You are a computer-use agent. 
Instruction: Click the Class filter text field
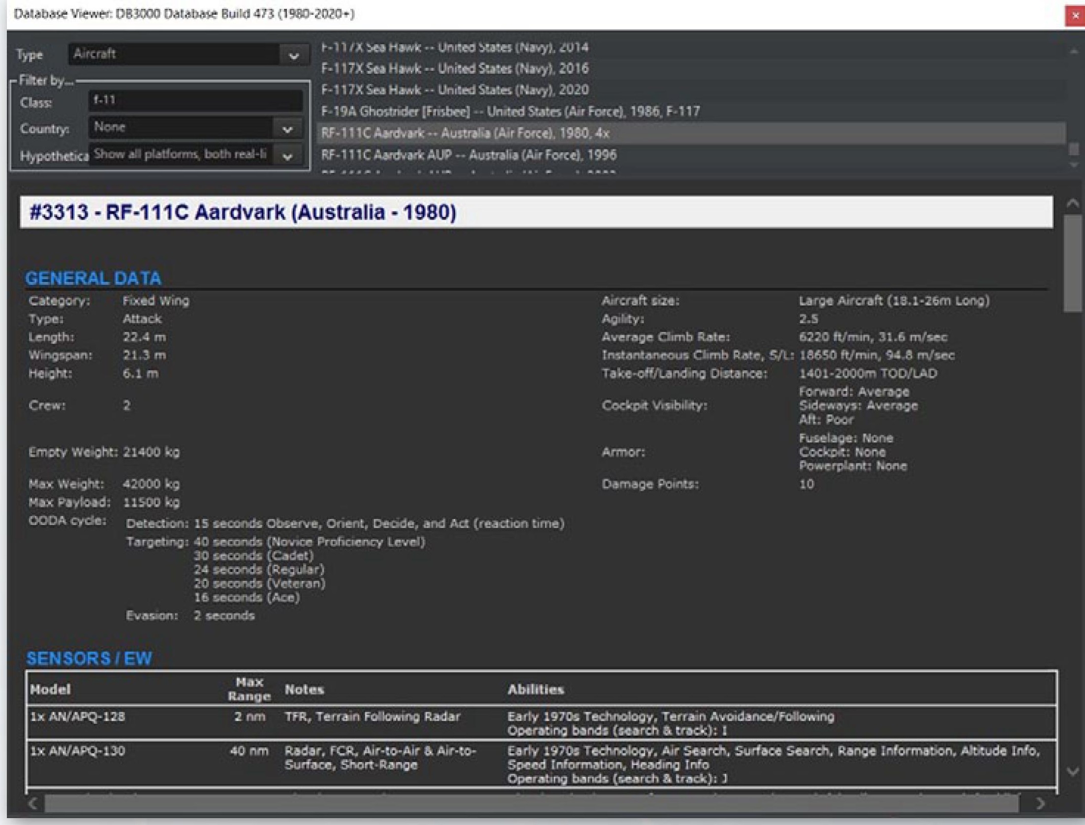(x=195, y=101)
